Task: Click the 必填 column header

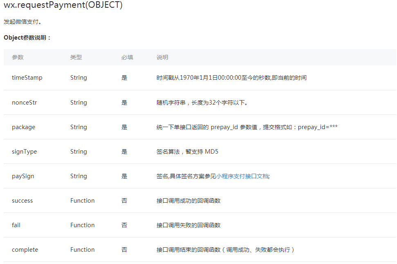Action: (x=127, y=57)
